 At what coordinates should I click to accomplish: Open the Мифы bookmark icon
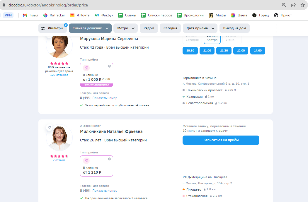211,15
